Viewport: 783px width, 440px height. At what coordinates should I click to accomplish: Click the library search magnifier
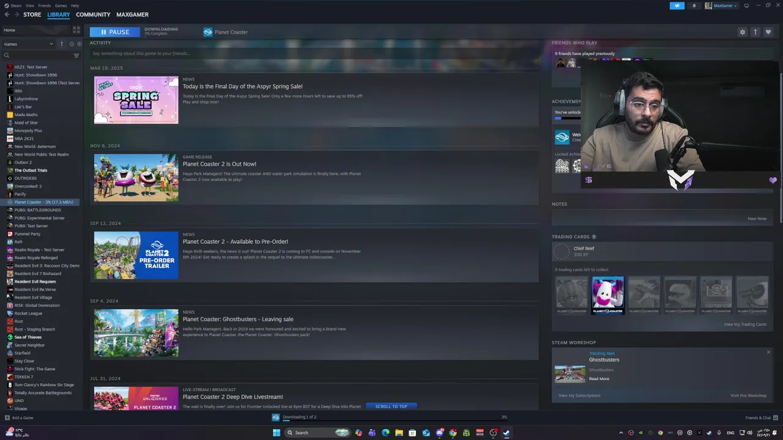pos(7,56)
